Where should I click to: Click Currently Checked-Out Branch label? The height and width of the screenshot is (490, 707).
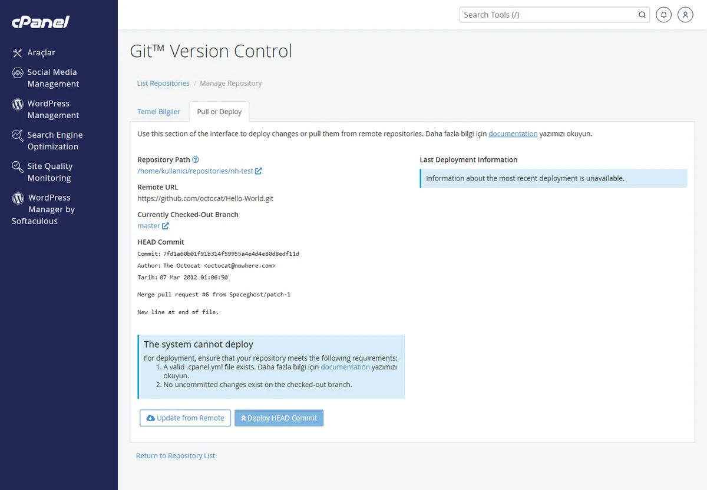click(x=188, y=214)
